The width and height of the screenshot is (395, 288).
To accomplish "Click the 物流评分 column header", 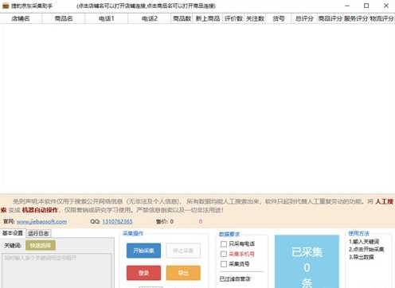I will [381, 18].
